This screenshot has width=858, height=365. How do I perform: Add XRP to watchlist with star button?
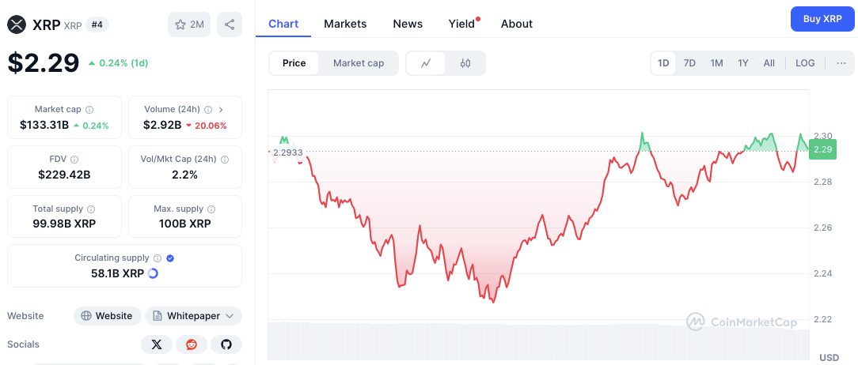pos(188,24)
